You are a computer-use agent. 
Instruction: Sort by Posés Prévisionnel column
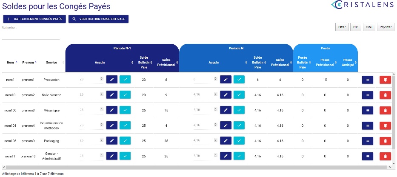tap(325, 63)
